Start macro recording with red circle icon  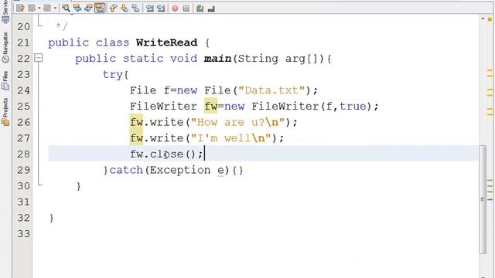[175, 8]
